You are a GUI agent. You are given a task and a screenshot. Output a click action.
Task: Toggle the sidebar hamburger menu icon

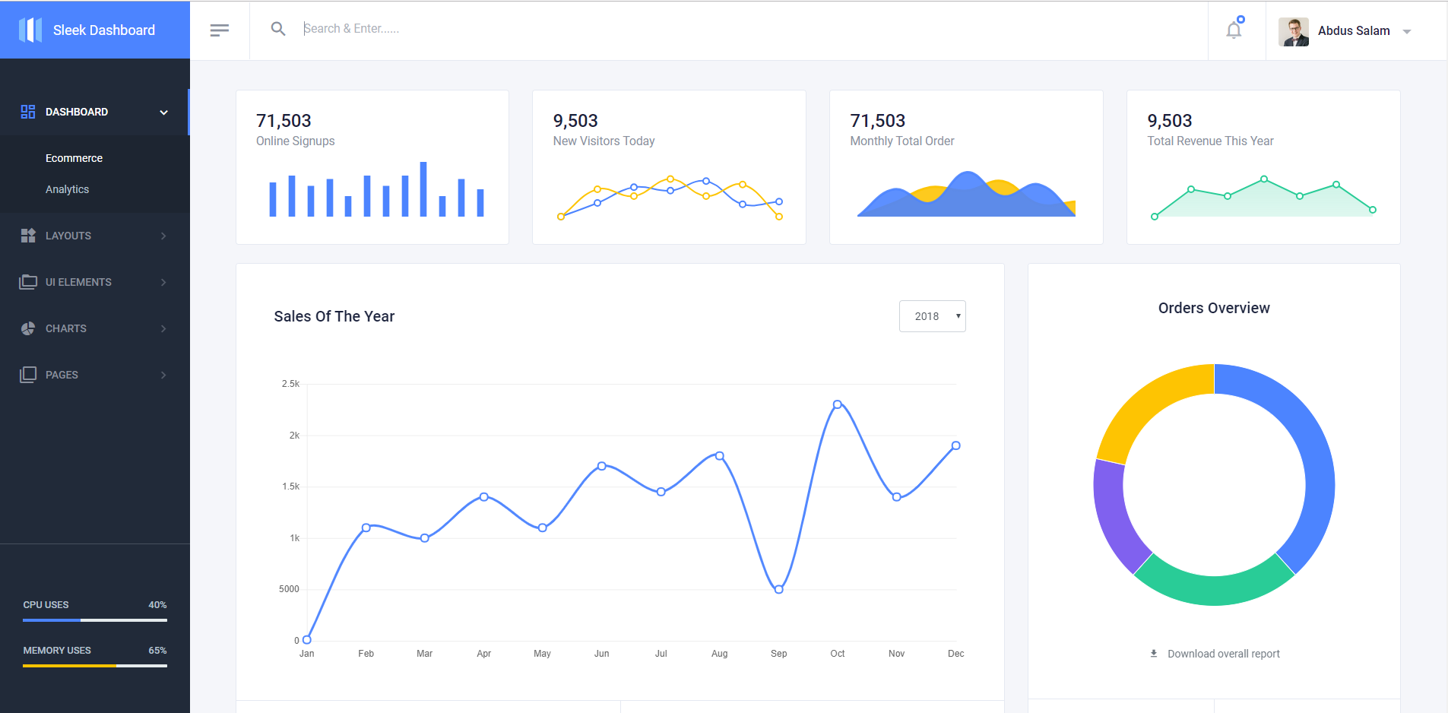(220, 30)
